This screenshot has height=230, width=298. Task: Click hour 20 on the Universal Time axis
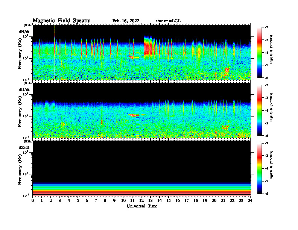pos(214,200)
